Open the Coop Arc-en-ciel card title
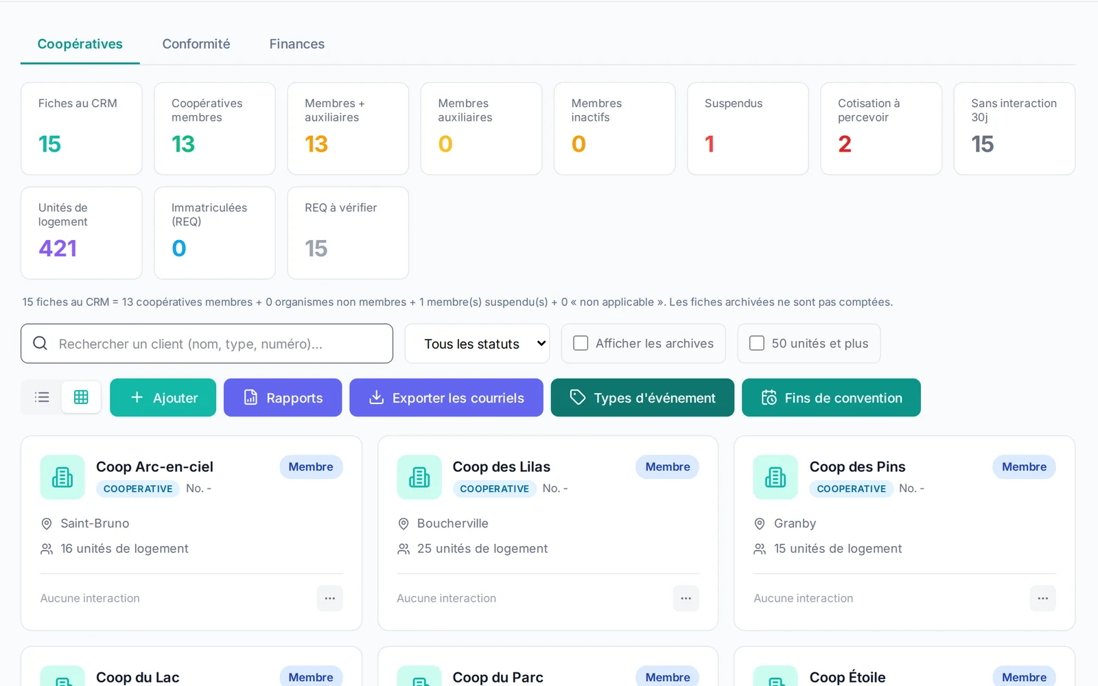Screen dimensions: 1098x686 coord(154,466)
